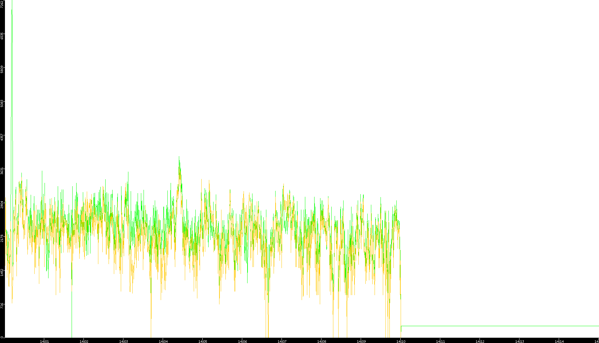Select the 5083 y-axis value label

pos(2,103)
